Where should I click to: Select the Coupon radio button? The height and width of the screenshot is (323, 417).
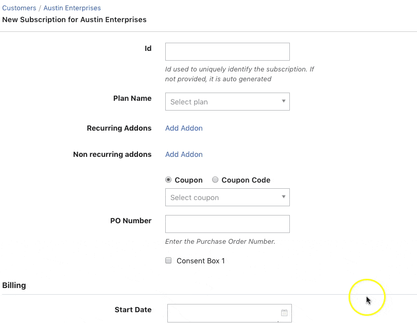[x=168, y=180]
